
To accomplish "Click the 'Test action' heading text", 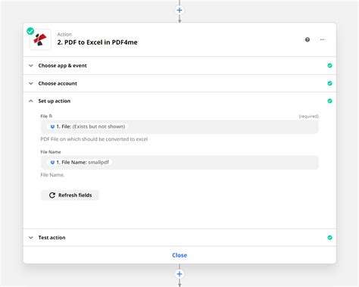I will click(x=52, y=238).
